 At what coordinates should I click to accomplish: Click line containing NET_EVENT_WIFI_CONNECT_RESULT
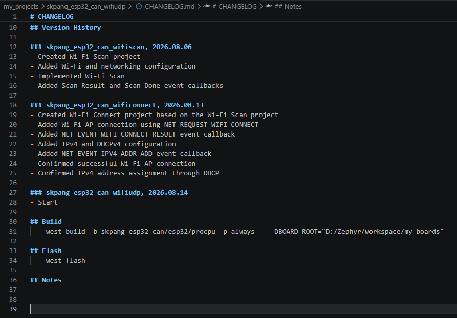click(x=133, y=134)
